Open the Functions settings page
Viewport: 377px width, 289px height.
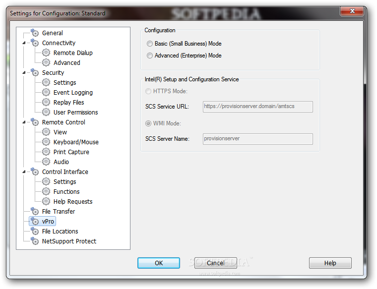point(66,192)
